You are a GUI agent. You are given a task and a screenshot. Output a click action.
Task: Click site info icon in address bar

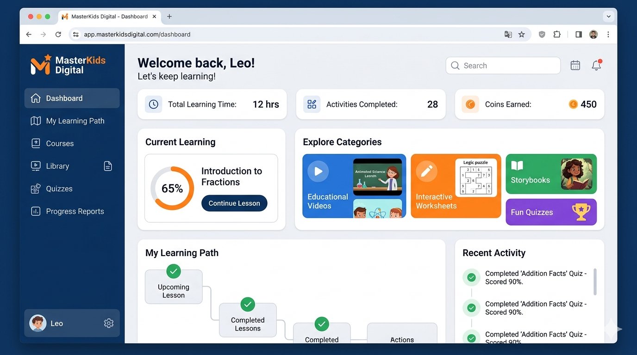coord(76,34)
